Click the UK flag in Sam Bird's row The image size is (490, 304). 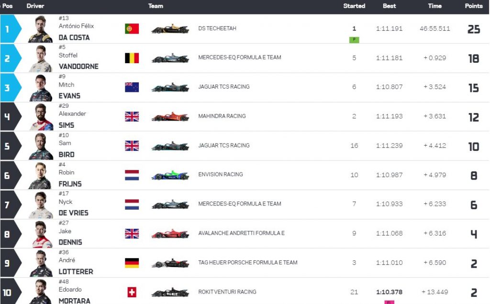(132, 146)
